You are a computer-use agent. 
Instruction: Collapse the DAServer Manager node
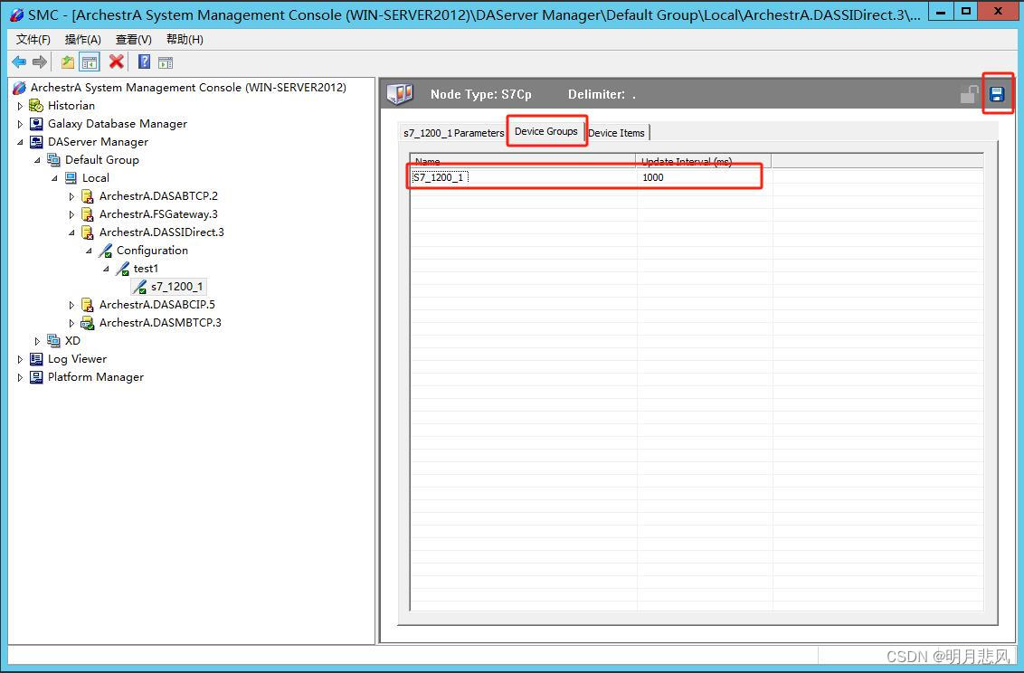pos(20,142)
